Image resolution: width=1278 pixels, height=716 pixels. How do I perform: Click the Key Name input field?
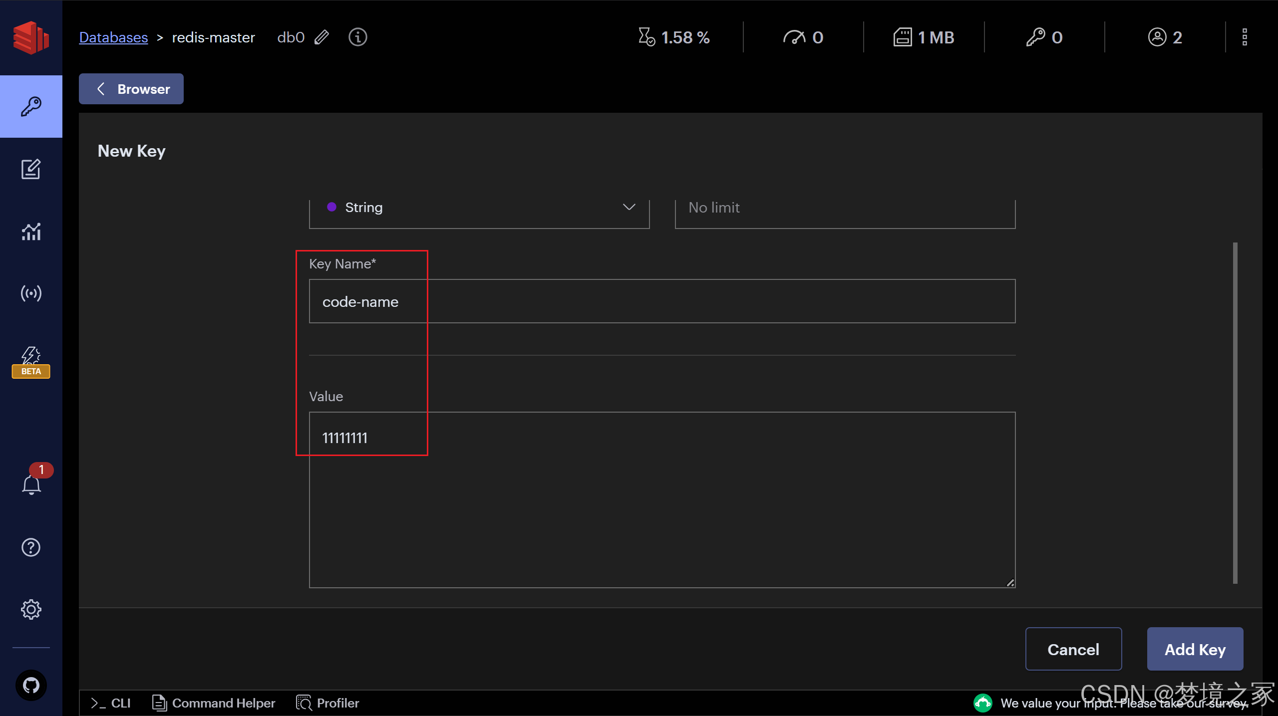point(662,301)
